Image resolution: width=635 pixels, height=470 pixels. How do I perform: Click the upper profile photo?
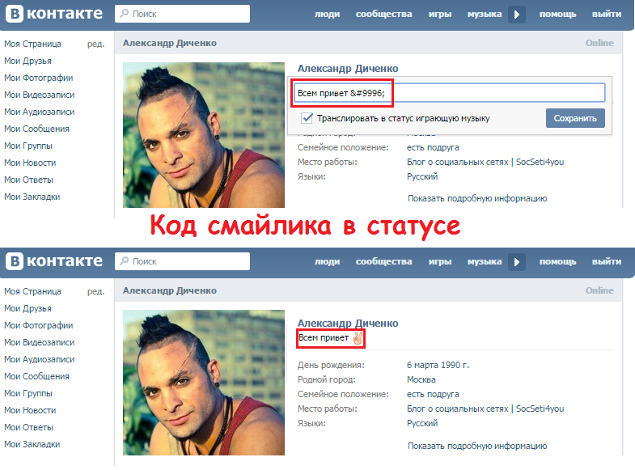point(204,135)
